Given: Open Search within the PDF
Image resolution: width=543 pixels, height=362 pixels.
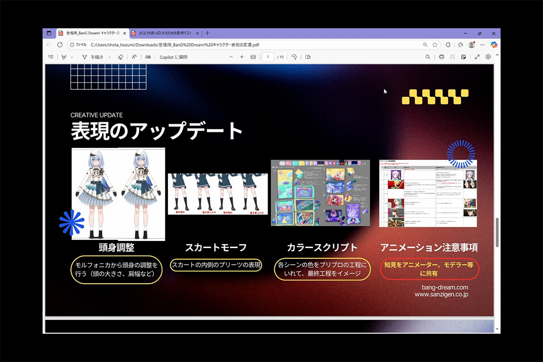Looking at the screenshot, I should (x=428, y=57).
